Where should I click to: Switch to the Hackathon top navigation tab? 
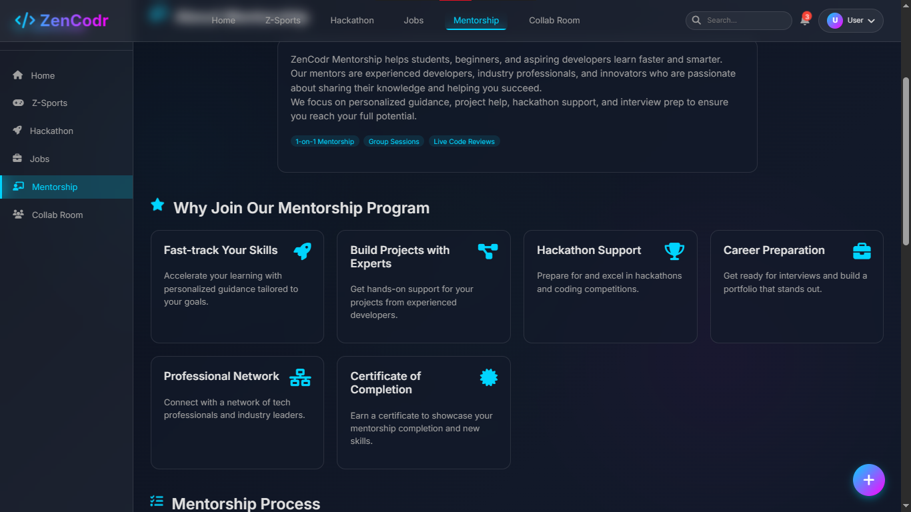pos(352,21)
